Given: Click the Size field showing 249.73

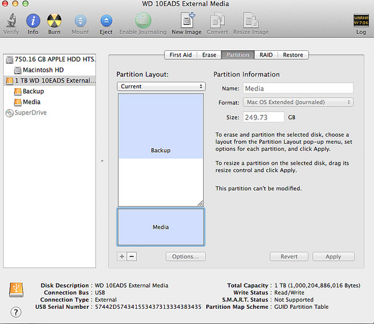Looking at the screenshot, I should 264,117.
